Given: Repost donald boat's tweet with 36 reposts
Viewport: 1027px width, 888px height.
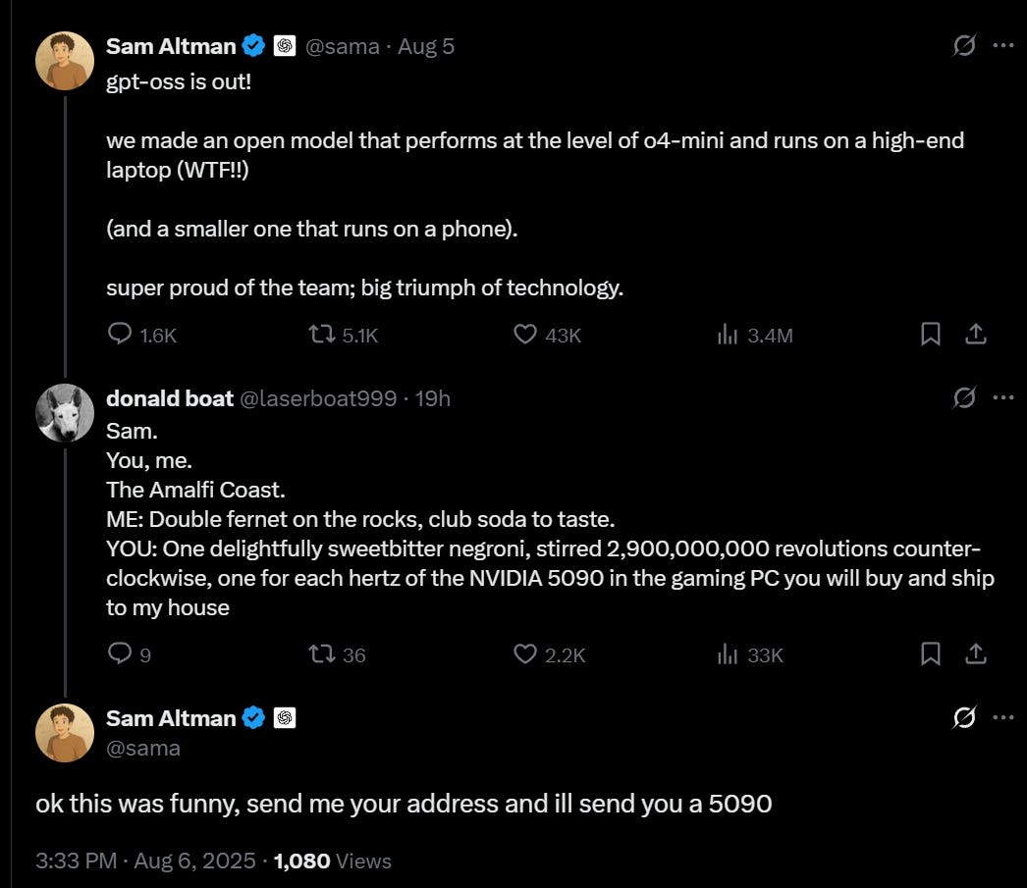Looking at the screenshot, I should 320,653.
